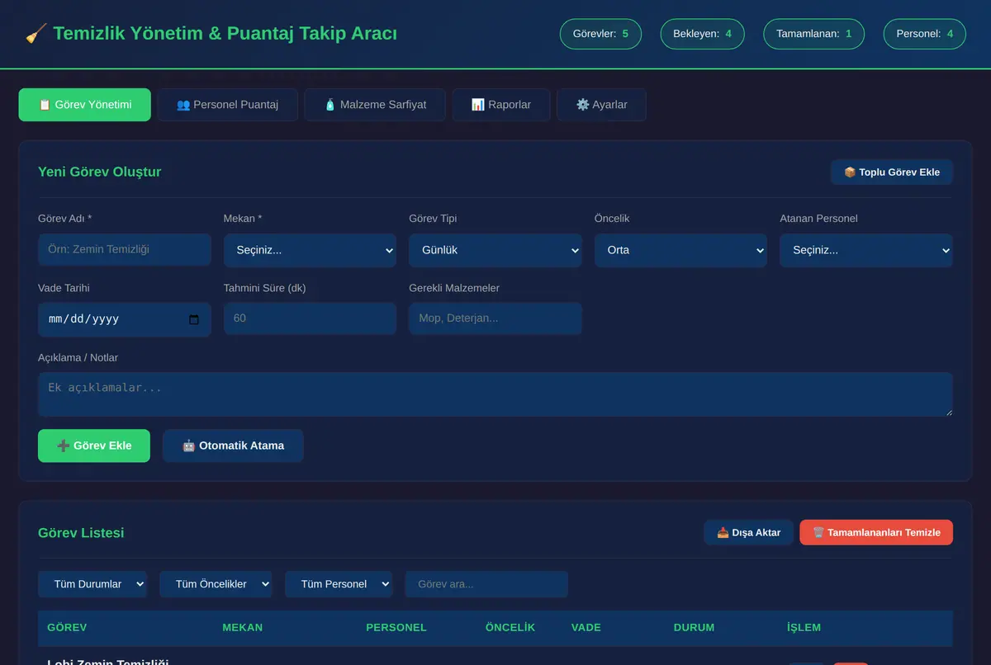This screenshot has height=665, width=991.
Task: Change the Öncelik dropdown value
Action: point(680,250)
